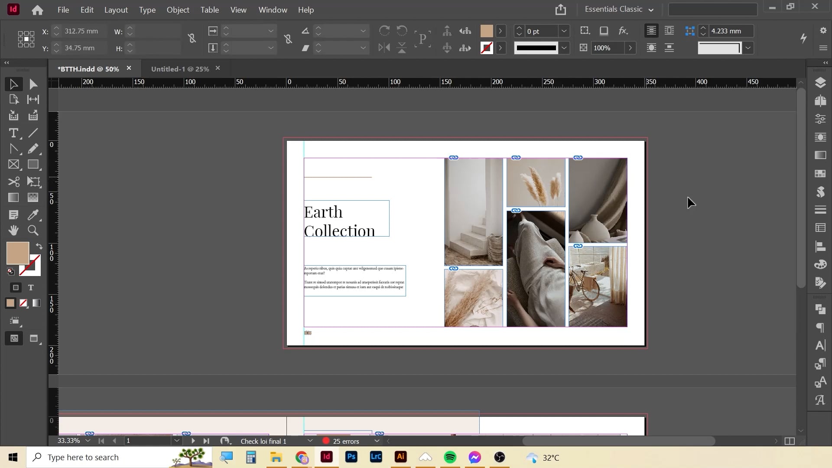This screenshot has width=832, height=468.
Task: Select the Scissors tool
Action: pyautogui.click(x=13, y=182)
